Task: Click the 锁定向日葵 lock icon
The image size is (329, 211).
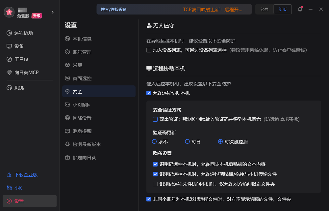Action: pos(67,157)
